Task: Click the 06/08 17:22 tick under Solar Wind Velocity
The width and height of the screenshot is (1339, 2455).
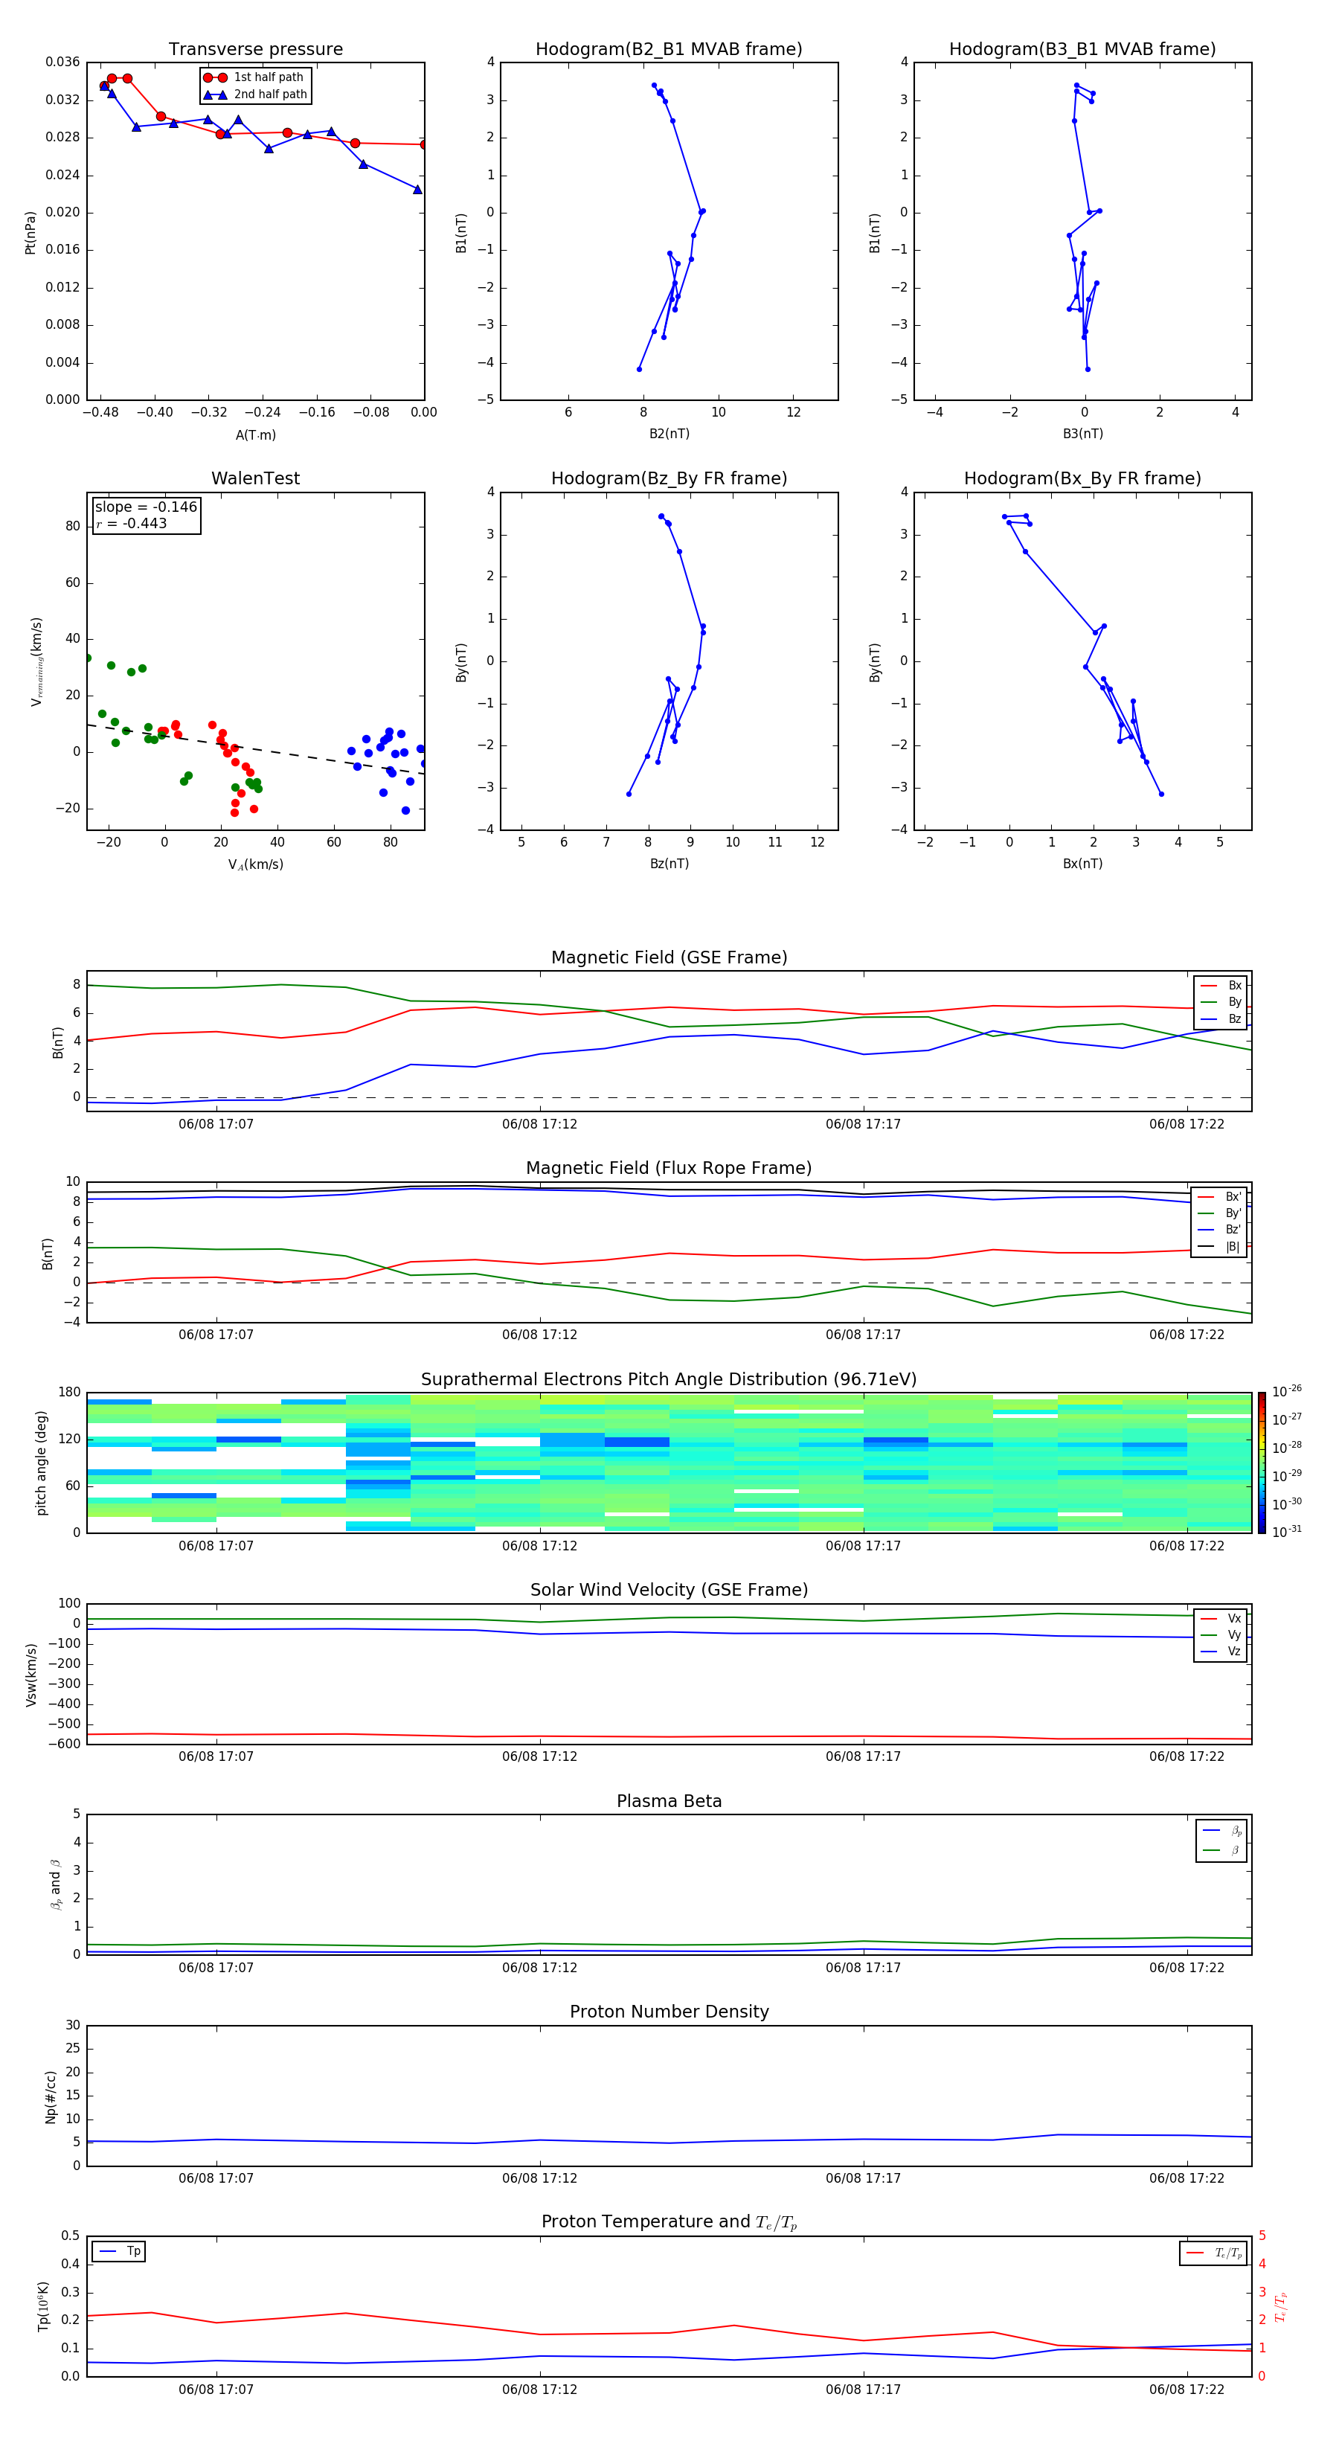Action: click(x=1186, y=1756)
